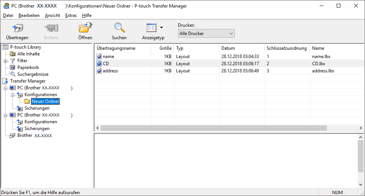The width and height of the screenshot is (365, 196).
Task: Sort by Größe column header
Action: pos(162,48)
